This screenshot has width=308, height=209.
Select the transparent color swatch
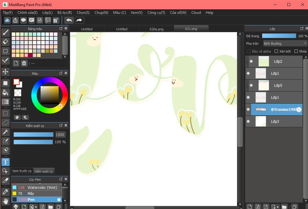(18, 93)
